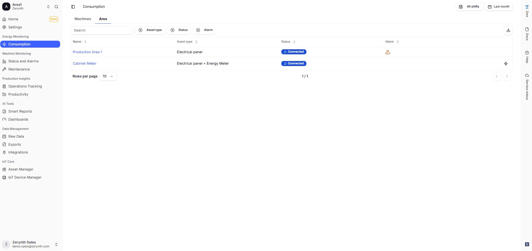The image size is (532, 251).
Task: Click the lightning bolt icon on Cabinet Meter row
Action: pos(506,64)
